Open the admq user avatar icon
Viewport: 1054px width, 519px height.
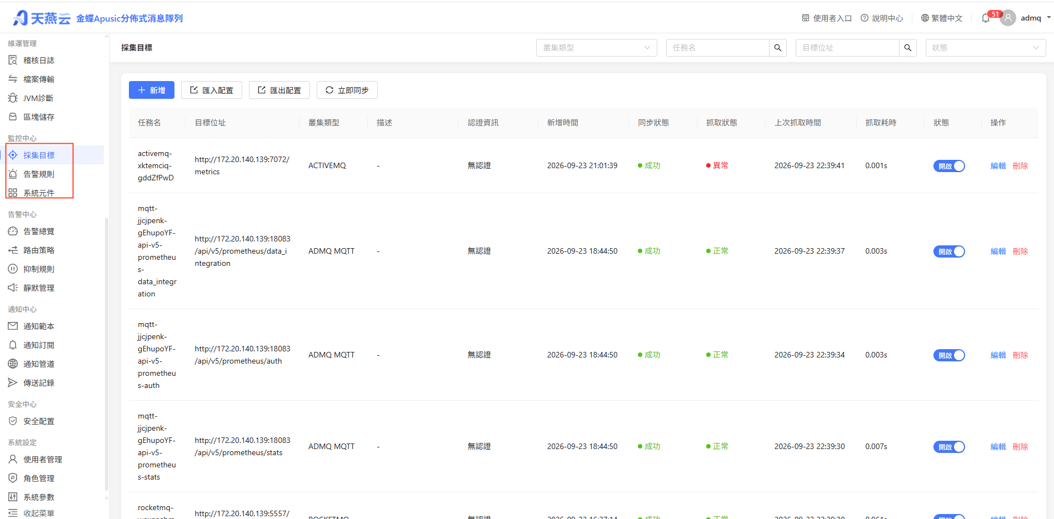[1008, 18]
